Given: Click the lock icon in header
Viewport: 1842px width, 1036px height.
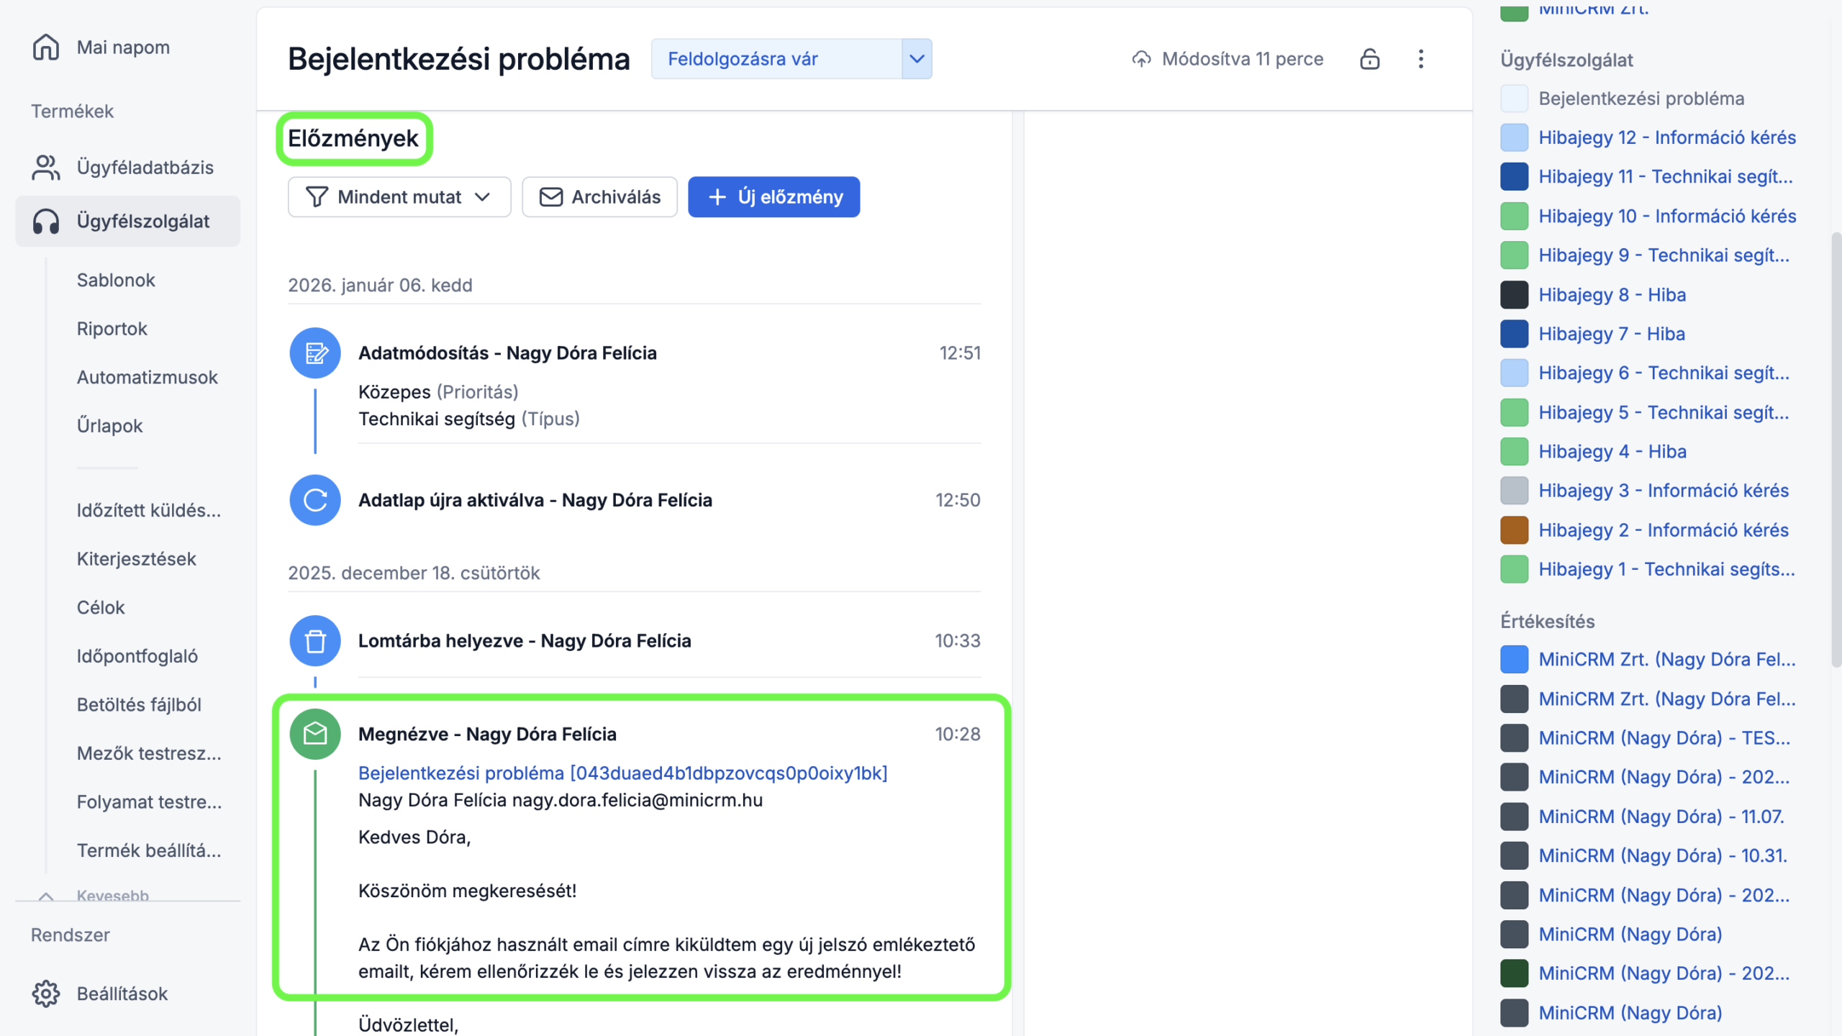Looking at the screenshot, I should (x=1369, y=59).
